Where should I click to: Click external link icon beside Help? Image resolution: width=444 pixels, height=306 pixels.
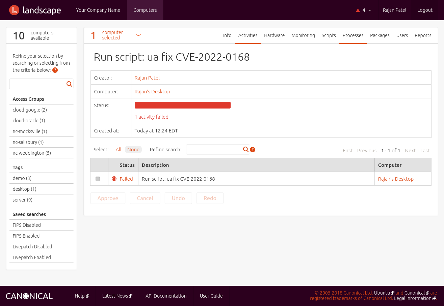coord(87,296)
